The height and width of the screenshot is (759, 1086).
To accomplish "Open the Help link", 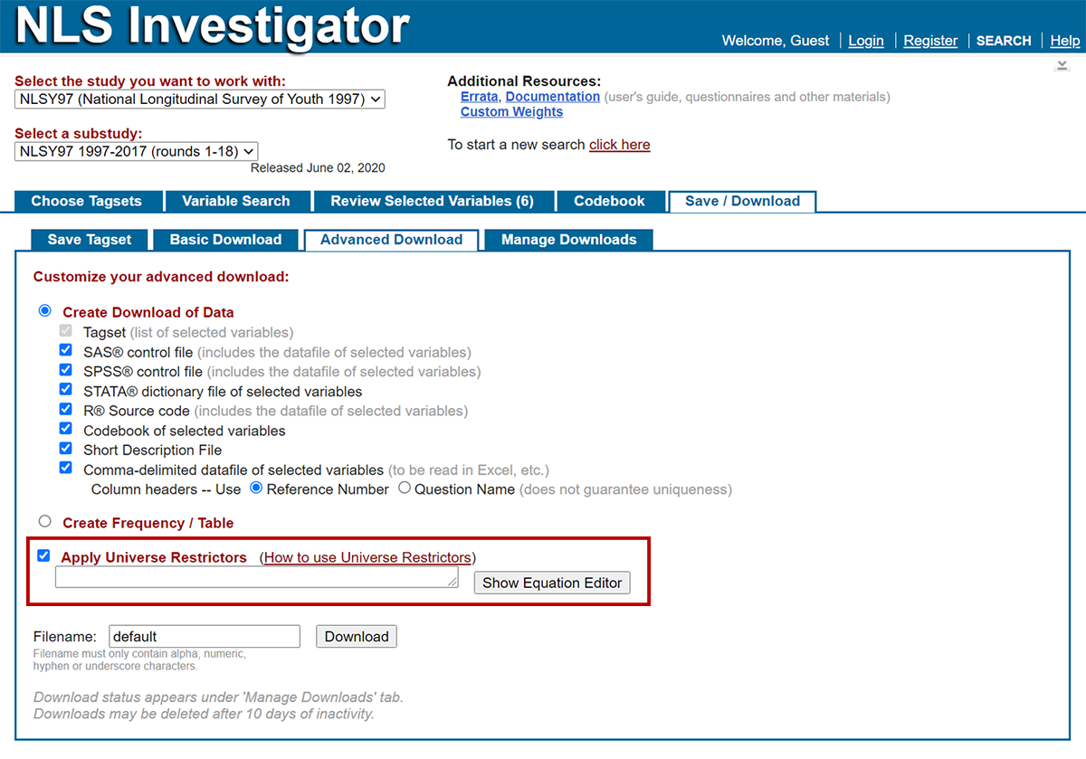I will pos(1064,41).
